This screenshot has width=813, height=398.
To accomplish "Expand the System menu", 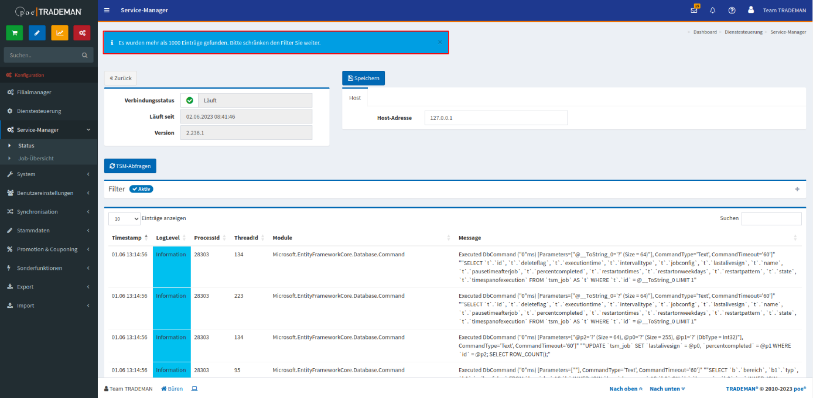I will (49, 174).
